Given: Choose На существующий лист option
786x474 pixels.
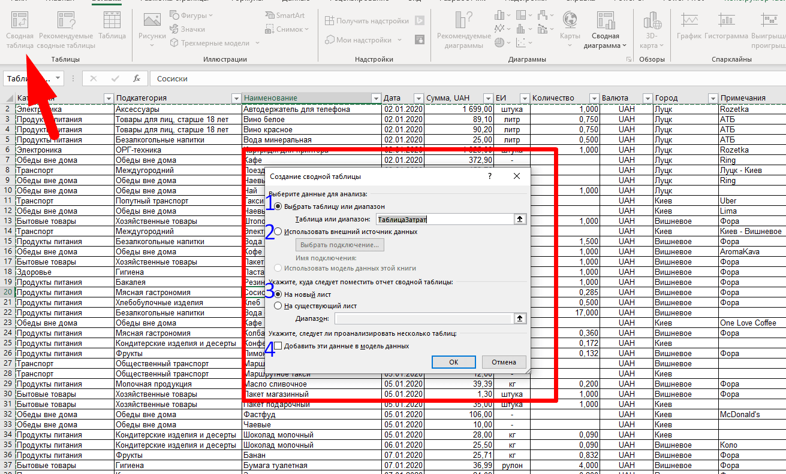Looking at the screenshot, I should tap(278, 306).
